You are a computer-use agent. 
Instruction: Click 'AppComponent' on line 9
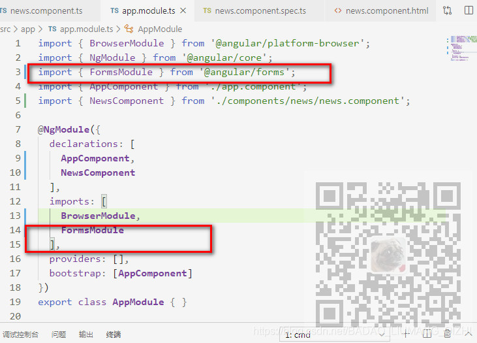point(95,158)
